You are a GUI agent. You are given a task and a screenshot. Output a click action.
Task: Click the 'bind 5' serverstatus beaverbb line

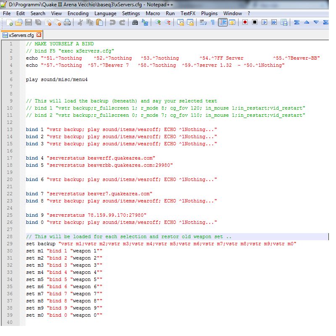point(99,165)
